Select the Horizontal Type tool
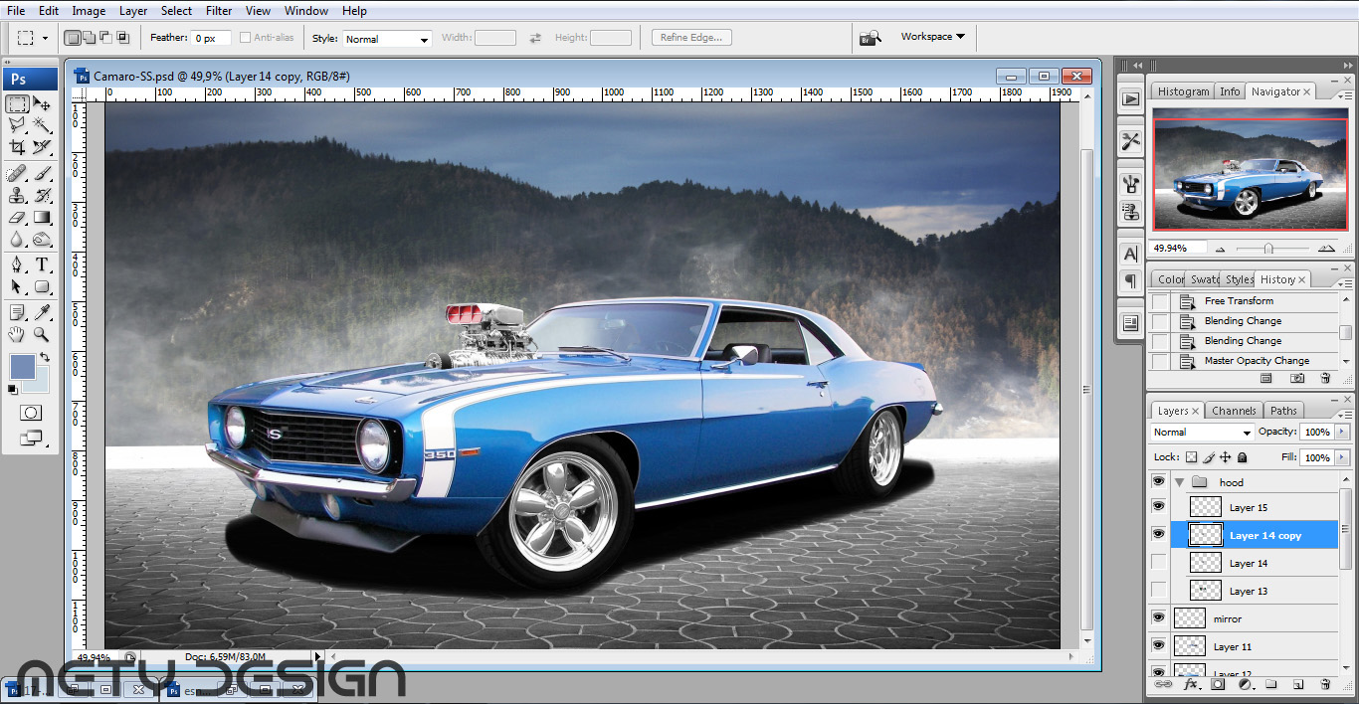1359x704 pixels. (x=42, y=265)
